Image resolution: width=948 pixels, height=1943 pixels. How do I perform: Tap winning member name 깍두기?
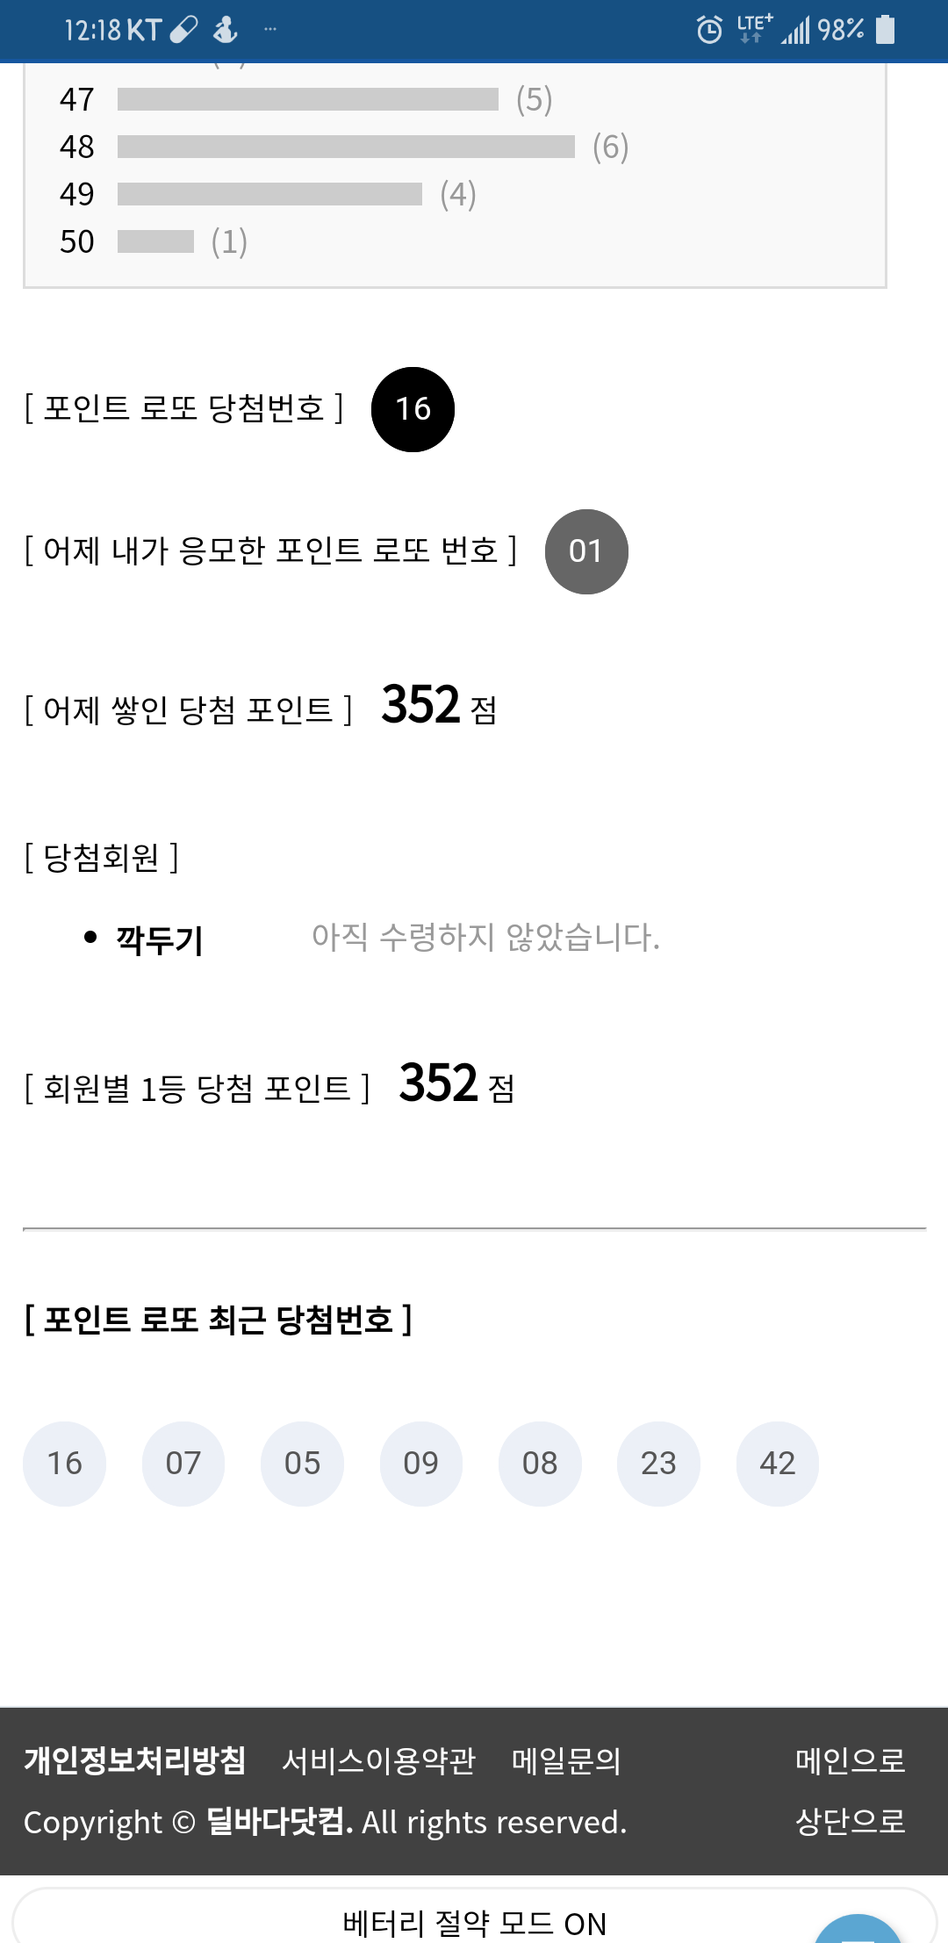(x=160, y=939)
